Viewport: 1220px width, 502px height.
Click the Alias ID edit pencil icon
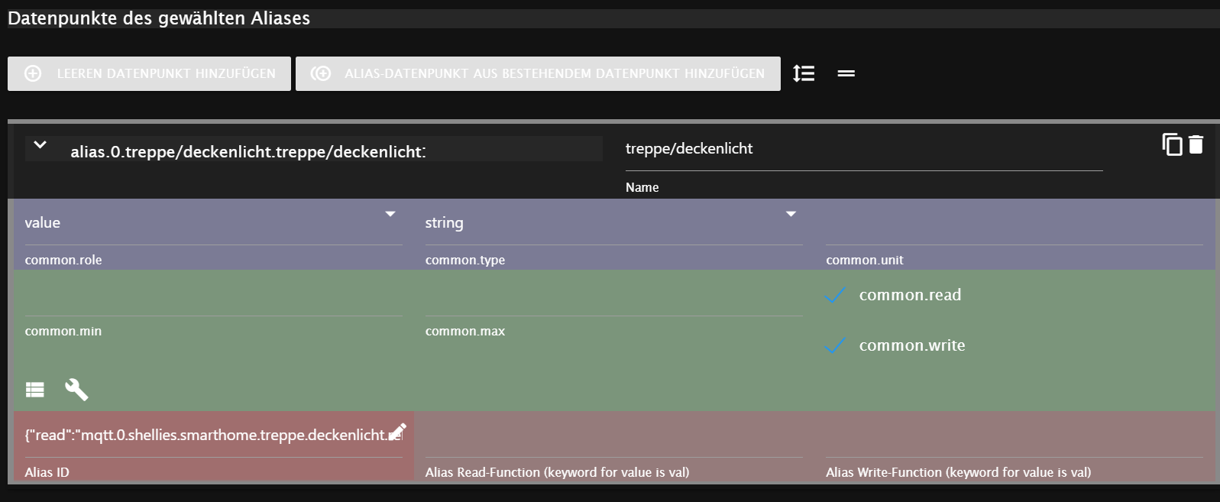point(396,432)
